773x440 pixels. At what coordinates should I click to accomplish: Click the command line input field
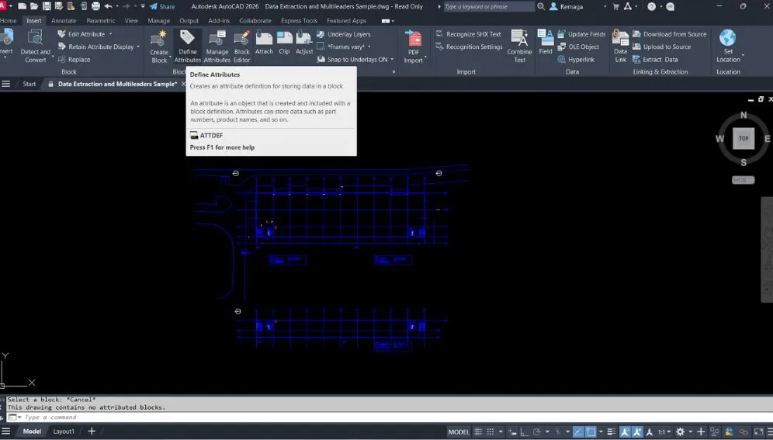233,417
